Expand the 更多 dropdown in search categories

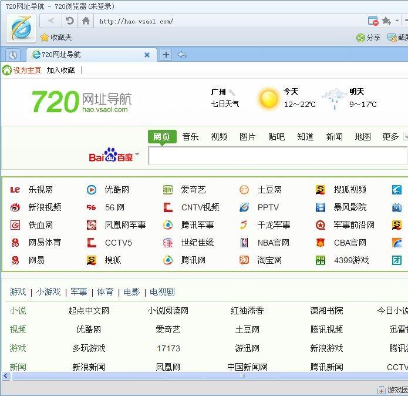pyautogui.click(x=404, y=137)
